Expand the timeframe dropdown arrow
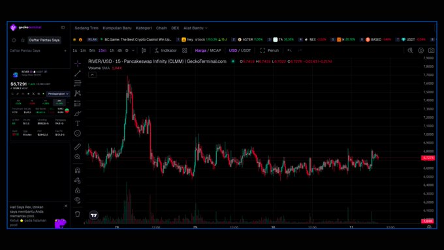Screen dimensions: 444x250 point(133,50)
